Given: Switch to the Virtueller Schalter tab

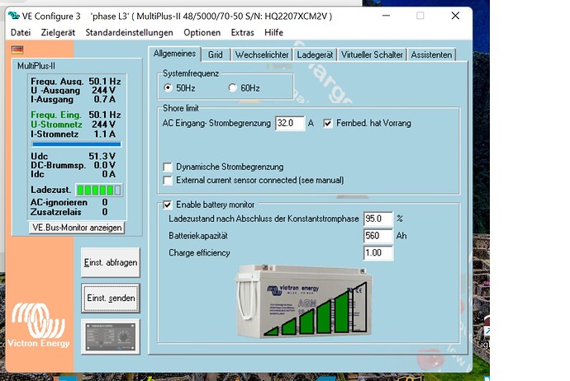Looking at the screenshot, I should (372, 54).
